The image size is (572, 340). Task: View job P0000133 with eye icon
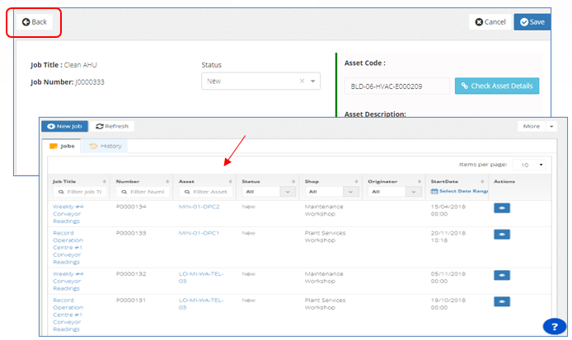coord(502,235)
